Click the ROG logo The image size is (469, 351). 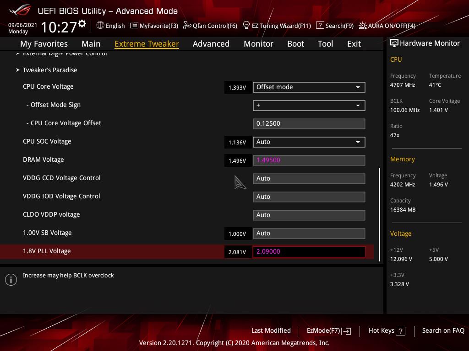tap(20, 11)
